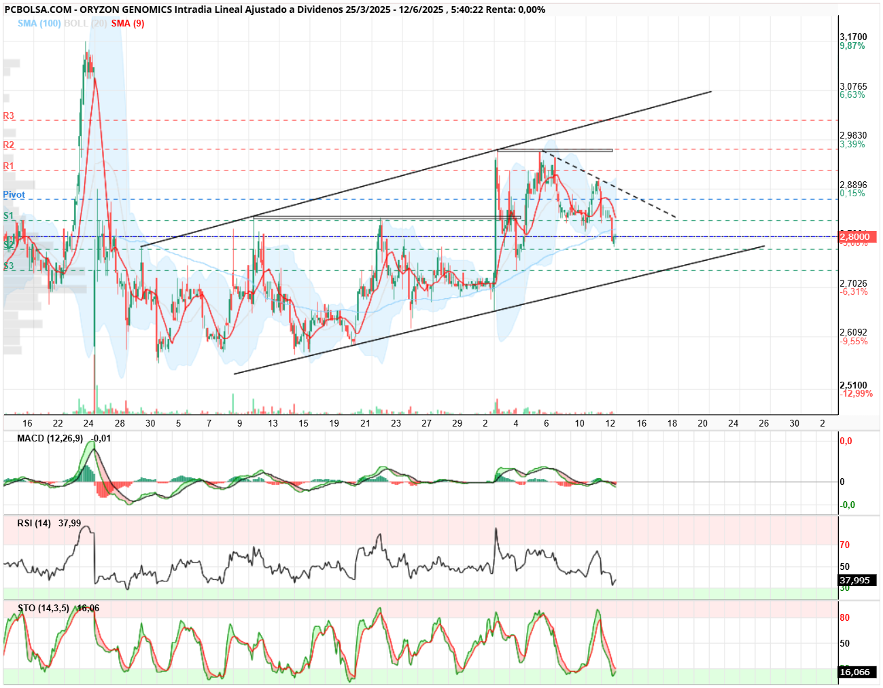Image resolution: width=883 pixels, height=688 pixels.
Task: Select the S3 support level label
Action: pyautogui.click(x=8, y=266)
